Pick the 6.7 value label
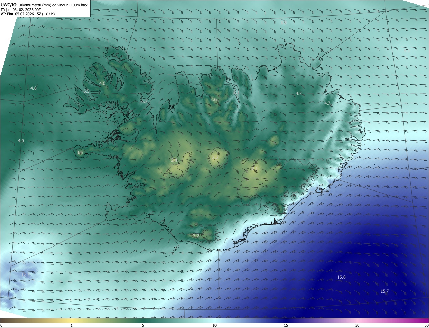This screenshot has width=429, height=328. (x=144, y=101)
